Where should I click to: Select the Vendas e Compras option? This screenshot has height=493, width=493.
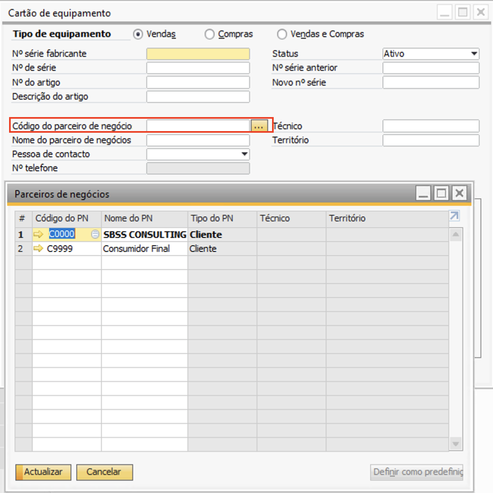point(282,34)
